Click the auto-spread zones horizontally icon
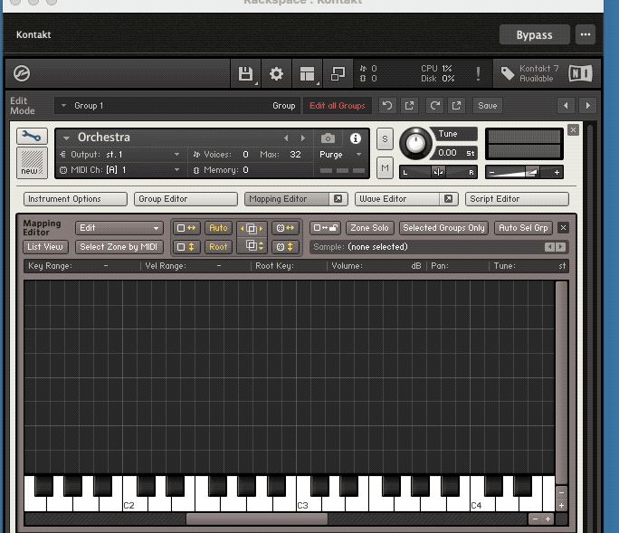The width and height of the screenshot is (619, 533). click(186, 228)
